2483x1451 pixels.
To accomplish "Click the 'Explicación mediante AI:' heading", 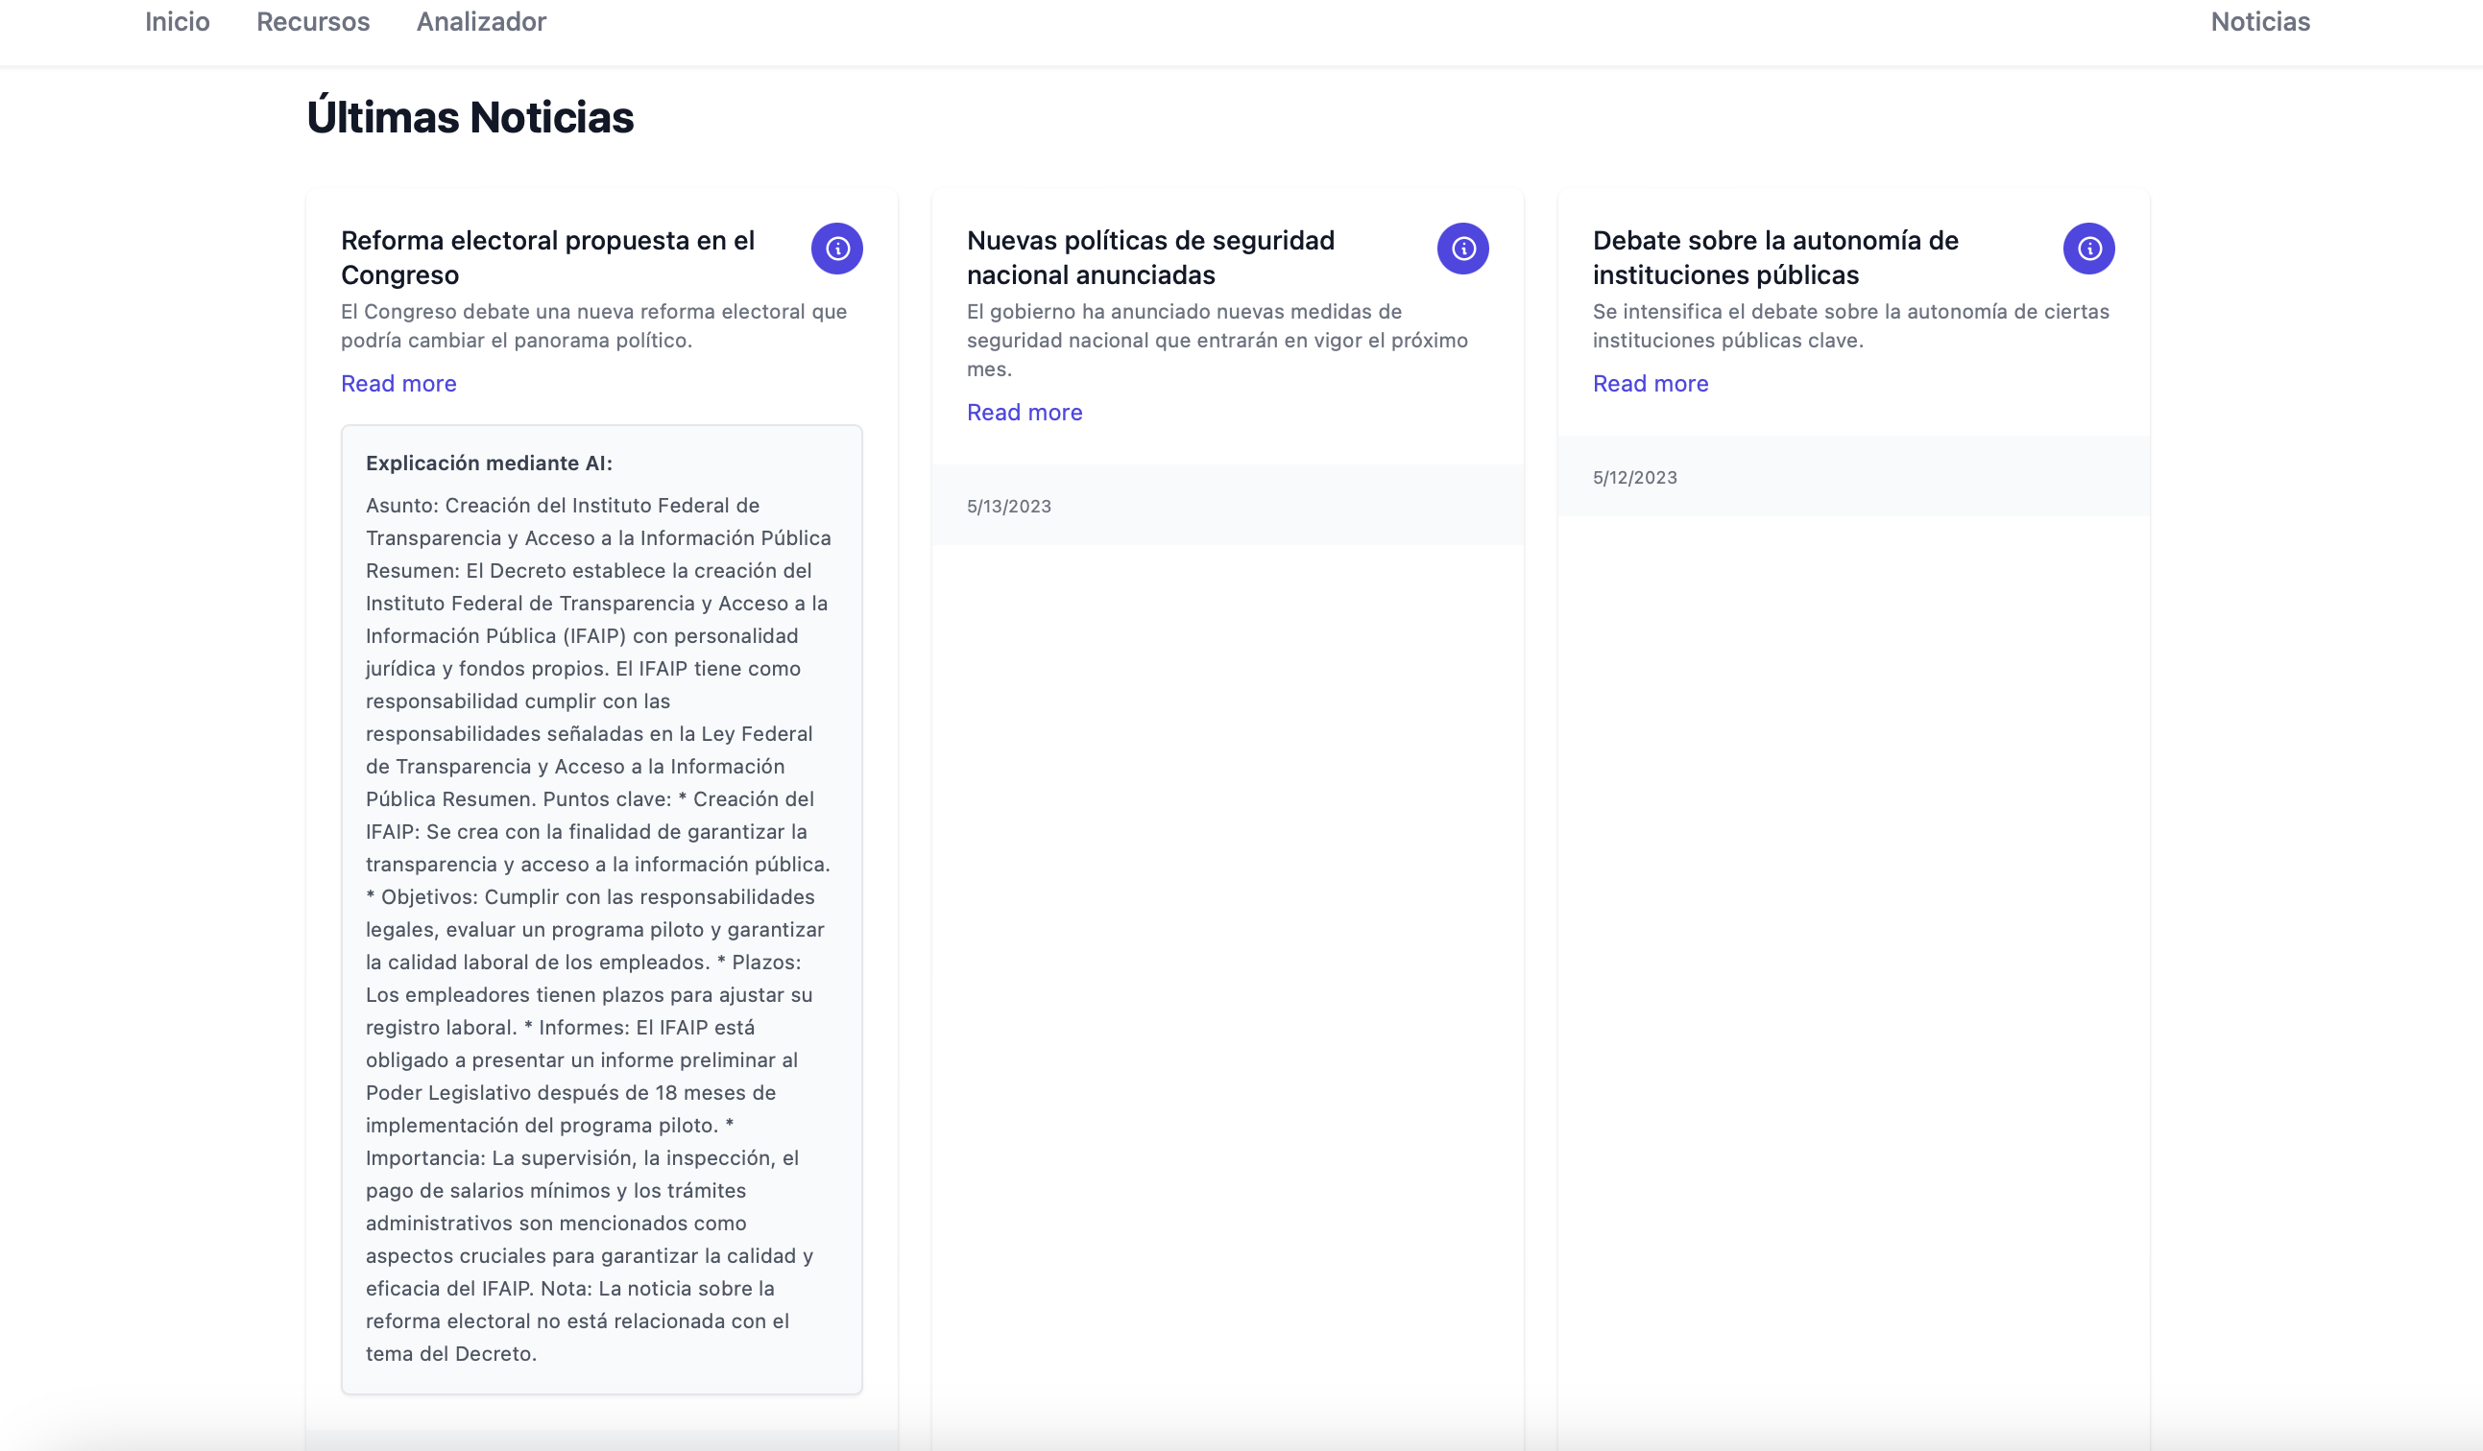I will [489, 463].
